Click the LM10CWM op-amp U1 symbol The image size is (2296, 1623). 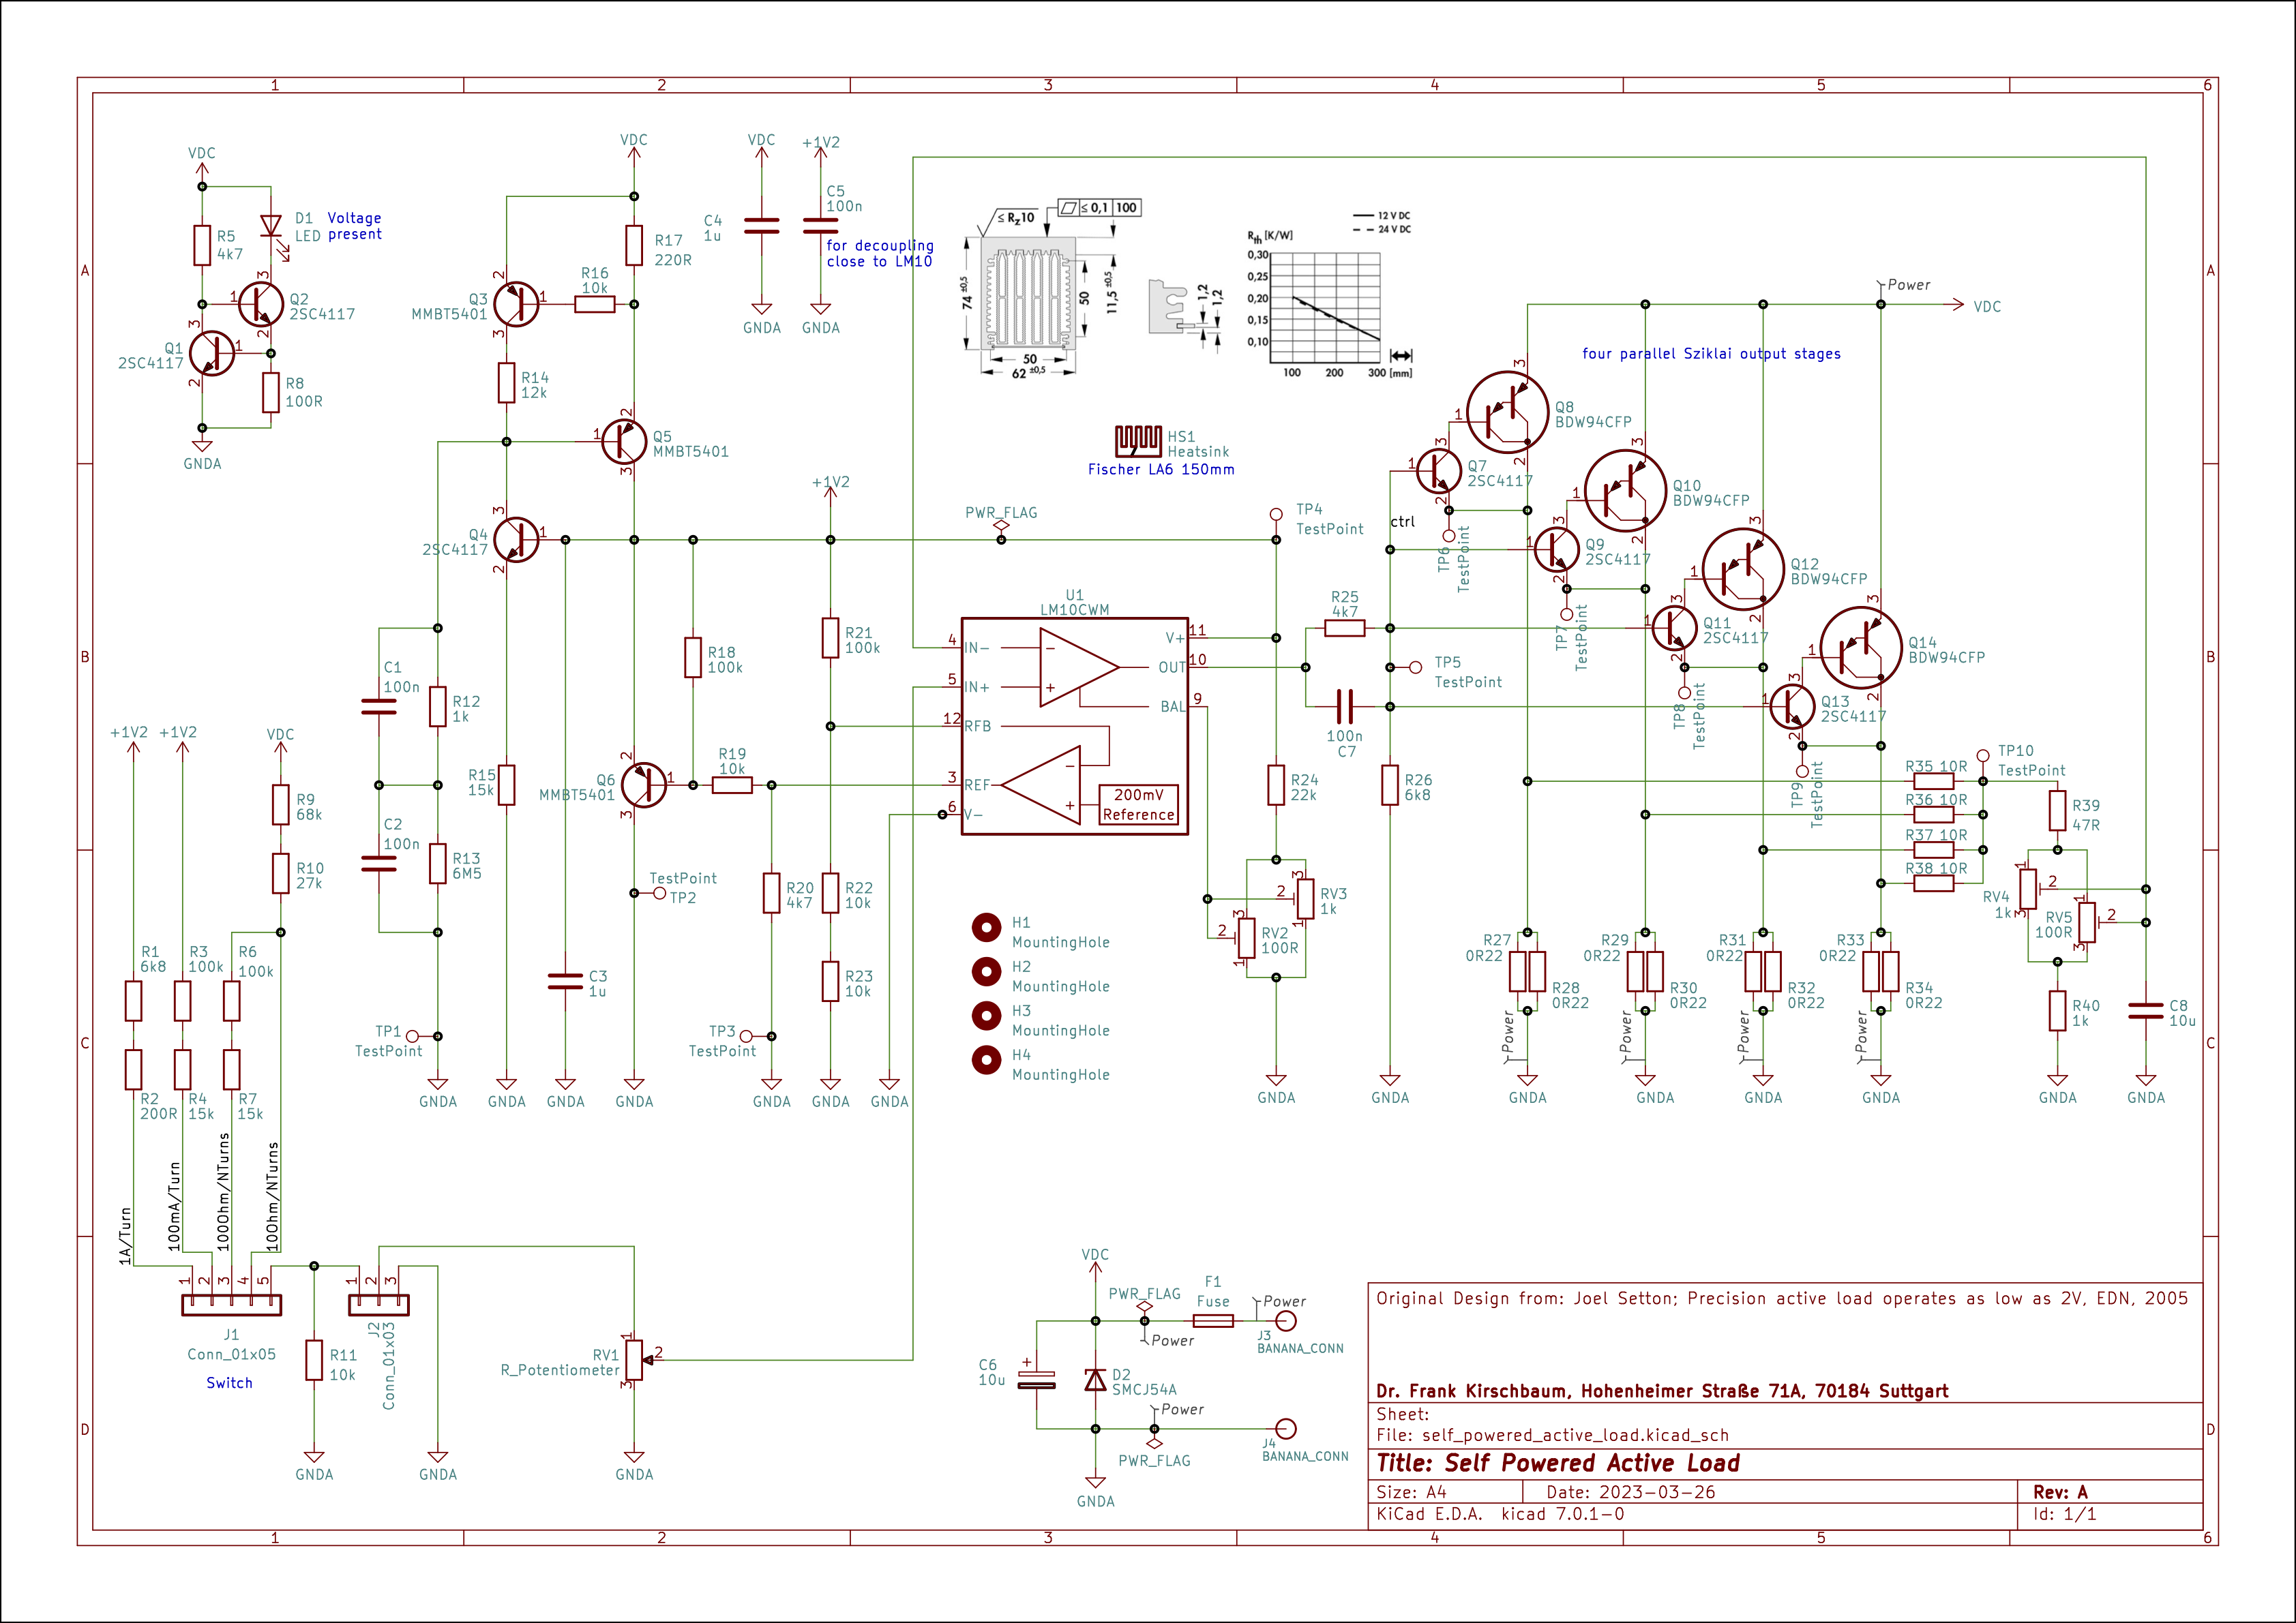(x=1074, y=725)
